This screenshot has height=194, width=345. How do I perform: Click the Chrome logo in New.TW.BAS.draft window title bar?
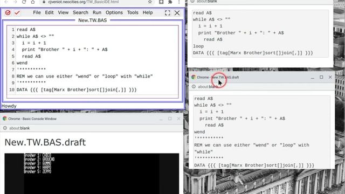pyautogui.click(x=194, y=77)
